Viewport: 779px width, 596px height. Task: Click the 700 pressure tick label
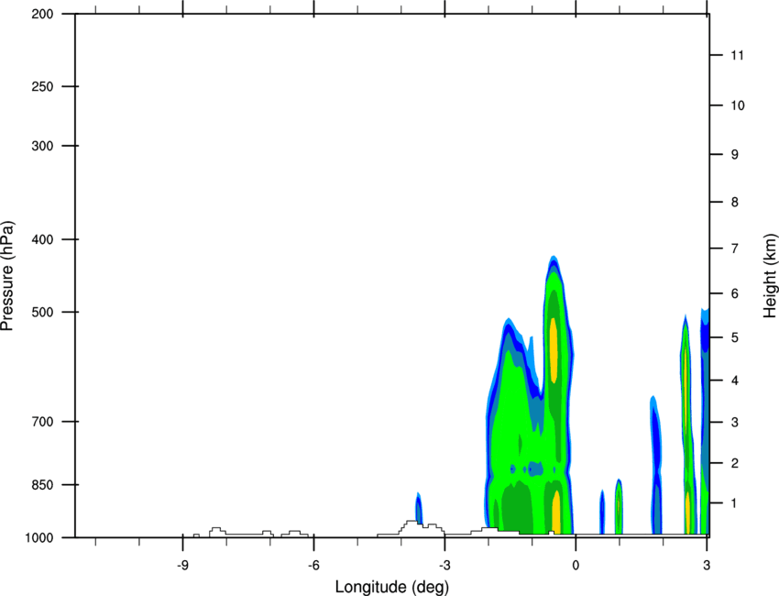coord(42,422)
